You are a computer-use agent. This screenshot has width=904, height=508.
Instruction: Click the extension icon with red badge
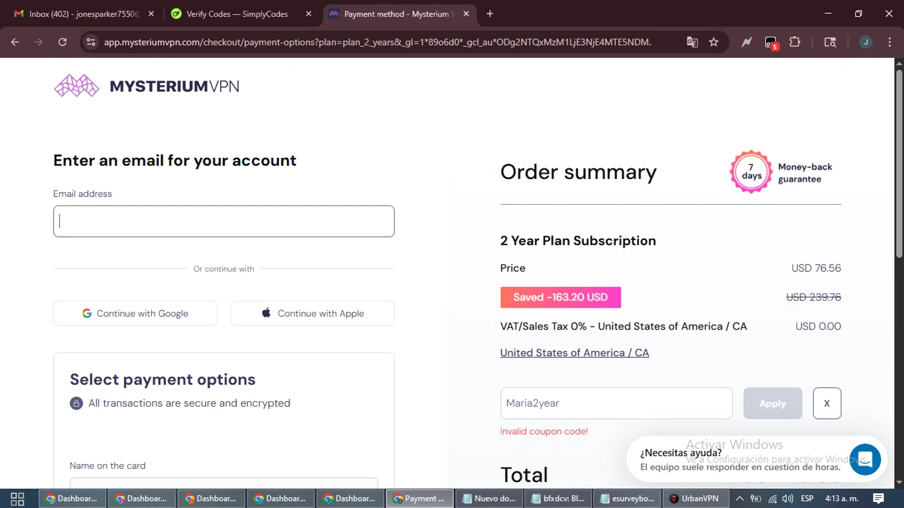pyautogui.click(x=771, y=43)
